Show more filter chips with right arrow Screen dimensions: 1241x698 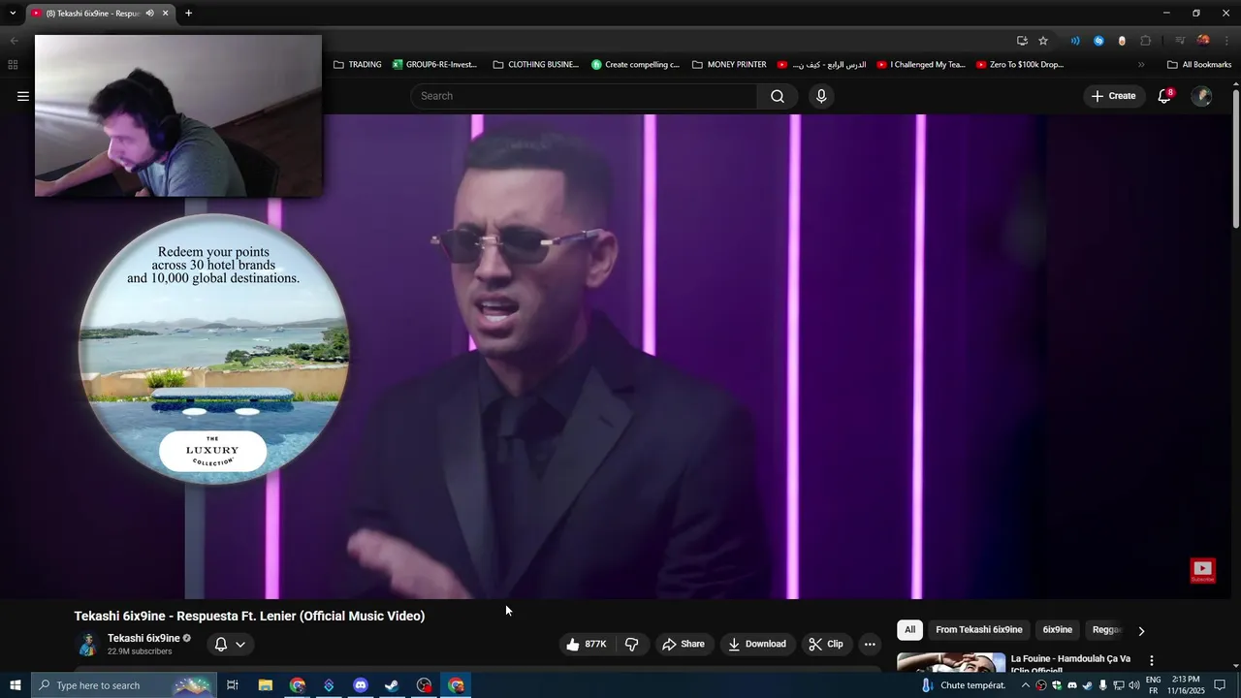click(x=1141, y=630)
